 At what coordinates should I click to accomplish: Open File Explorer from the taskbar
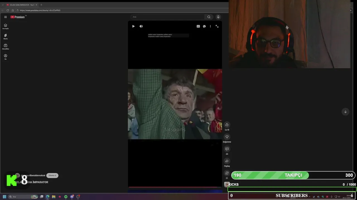click(54, 197)
